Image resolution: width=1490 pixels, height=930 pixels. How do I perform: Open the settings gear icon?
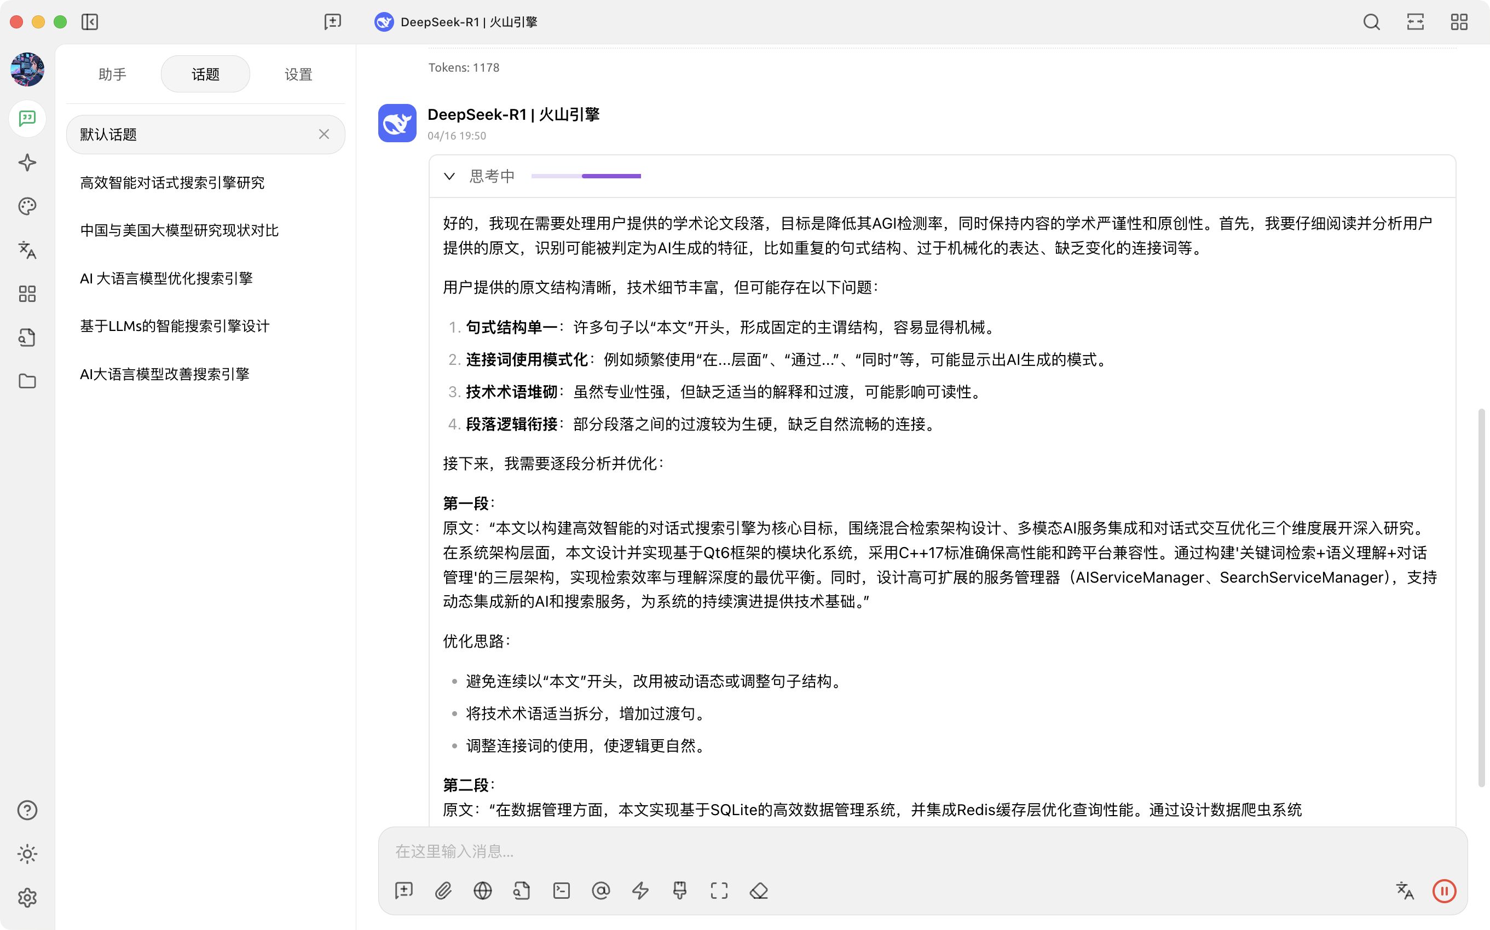point(27,898)
